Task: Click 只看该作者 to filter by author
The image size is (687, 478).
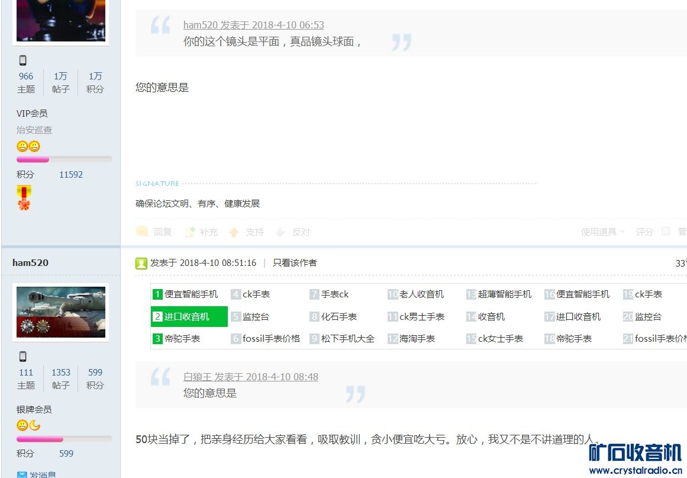Action: (x=295, y=262)
